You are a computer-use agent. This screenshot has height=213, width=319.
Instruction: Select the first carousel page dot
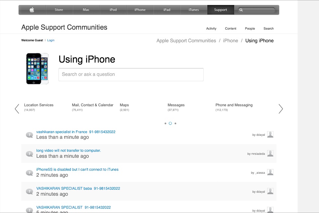click(x=165, y=123)
